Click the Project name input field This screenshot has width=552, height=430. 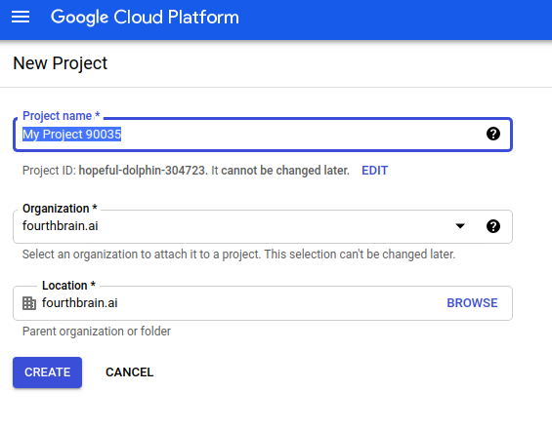coord(263,135)
